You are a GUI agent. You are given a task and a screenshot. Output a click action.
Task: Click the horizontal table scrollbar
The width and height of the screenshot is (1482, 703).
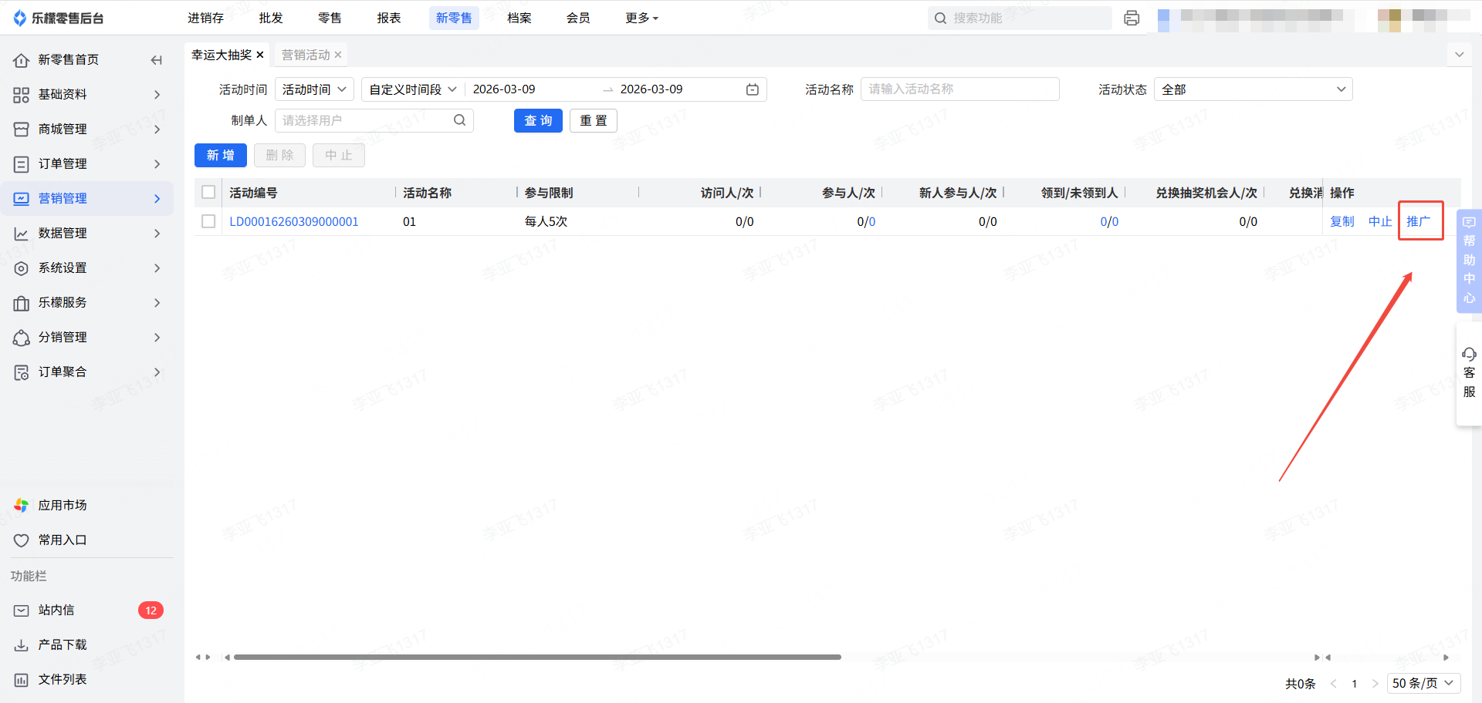(x=537, y=658)
